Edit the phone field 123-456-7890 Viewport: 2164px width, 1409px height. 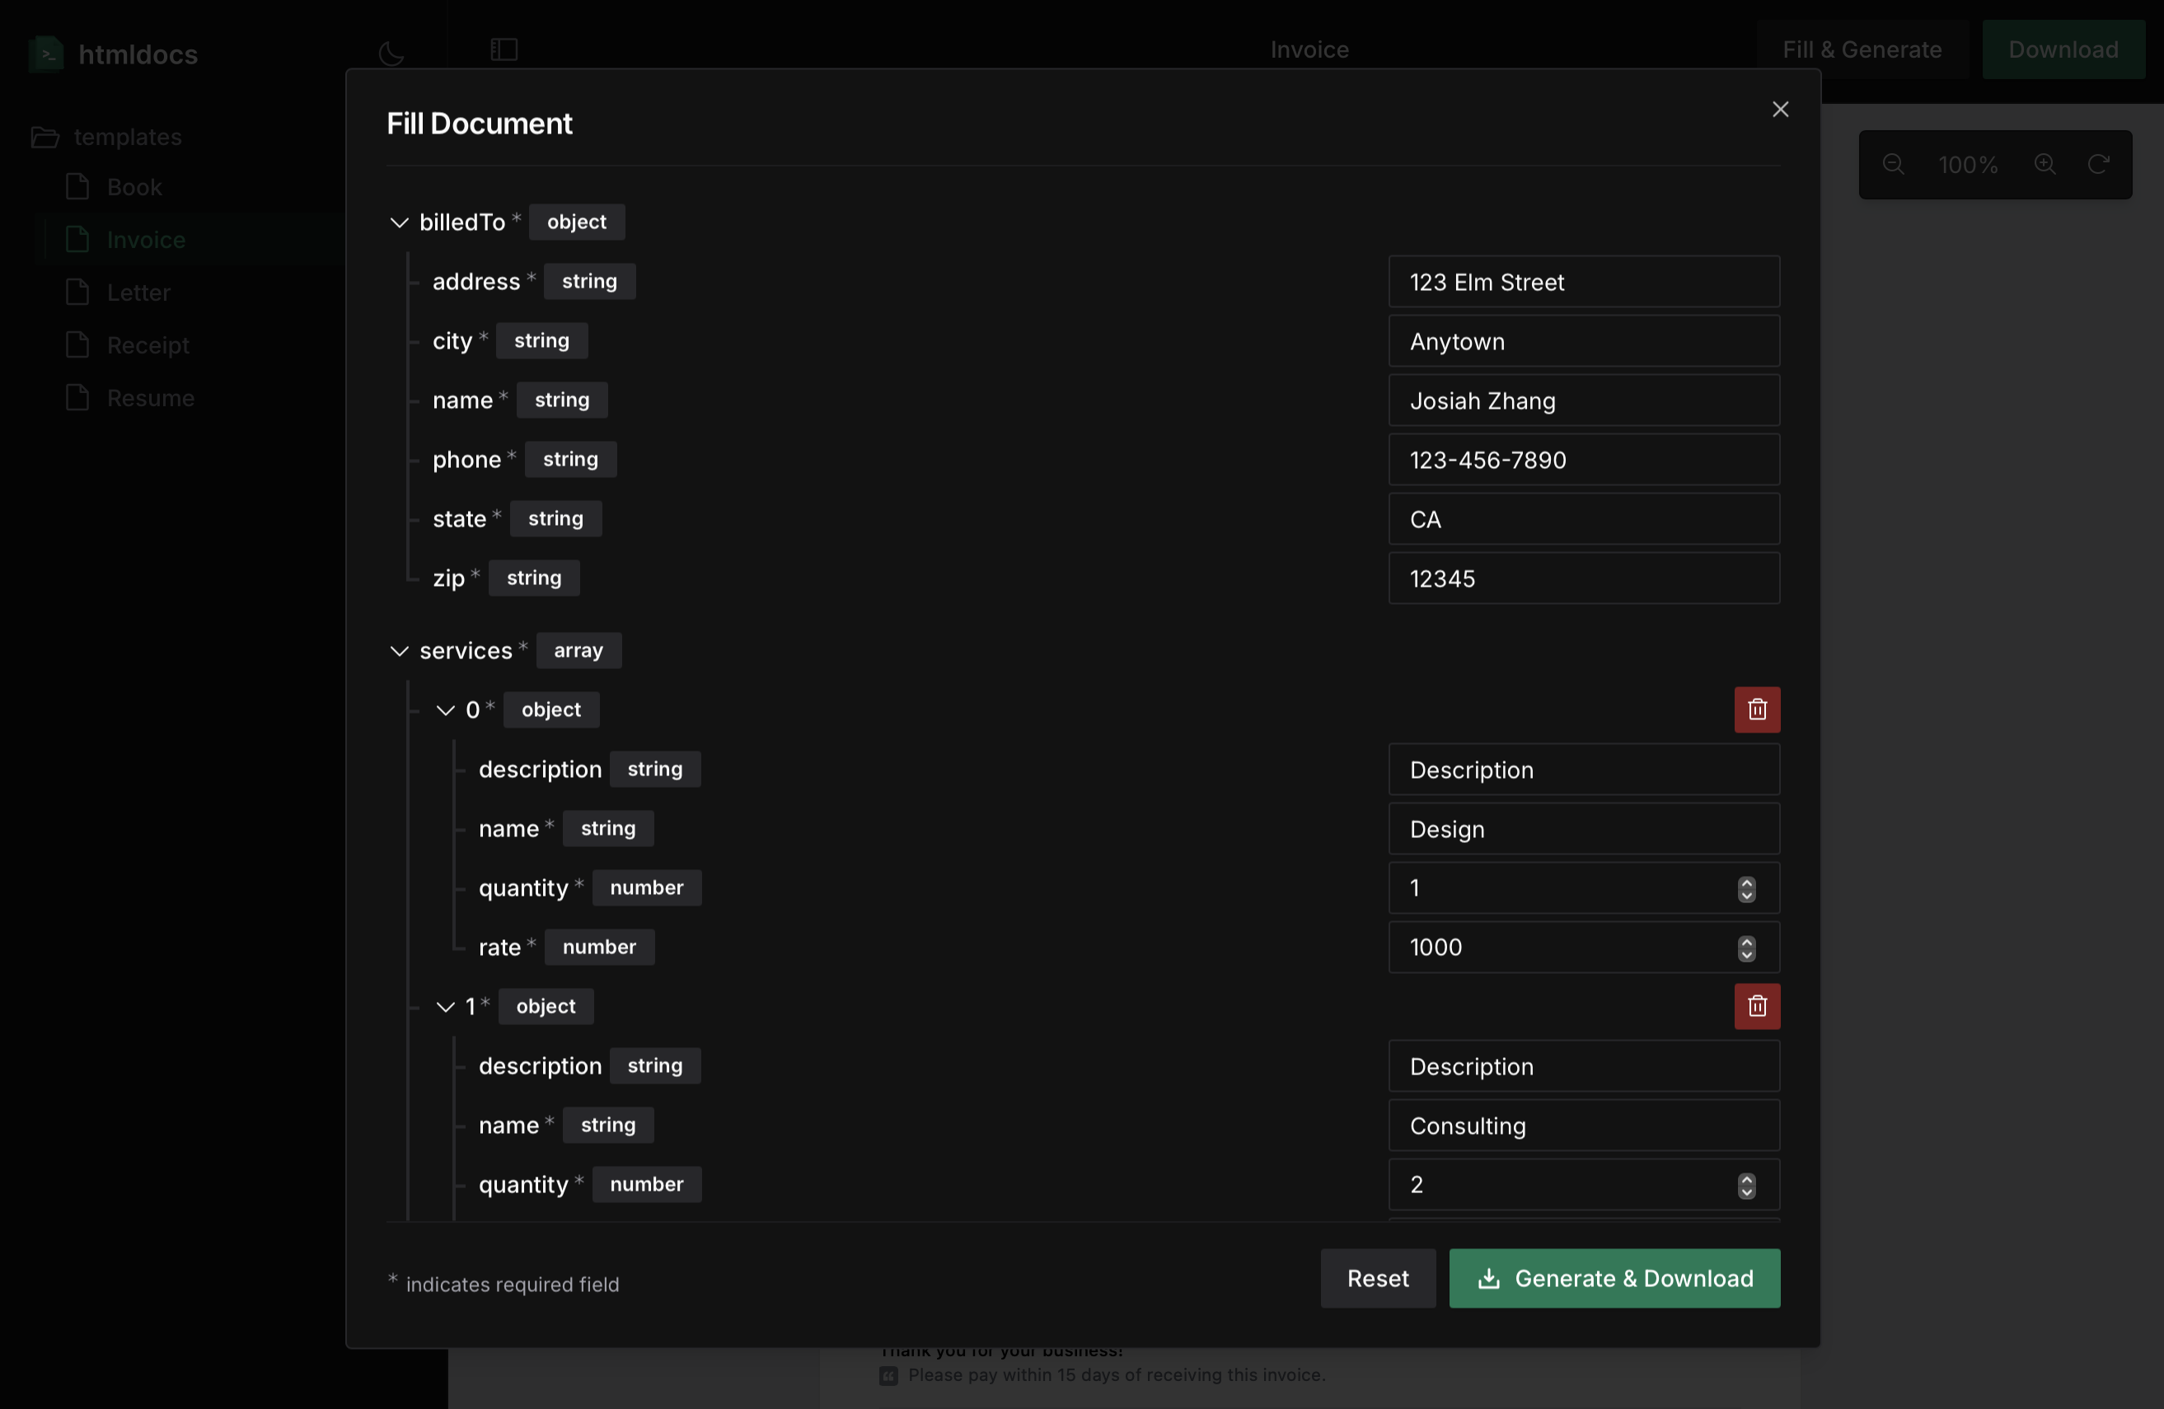[1583, 460]
